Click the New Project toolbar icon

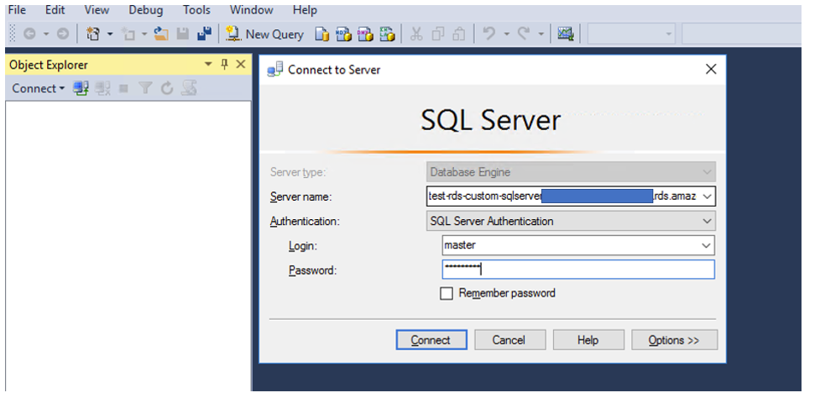coord(92,34)
